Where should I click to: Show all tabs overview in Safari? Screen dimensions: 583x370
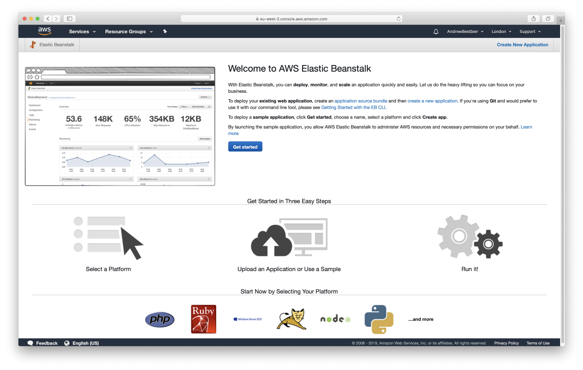click(x=548, y=18)
